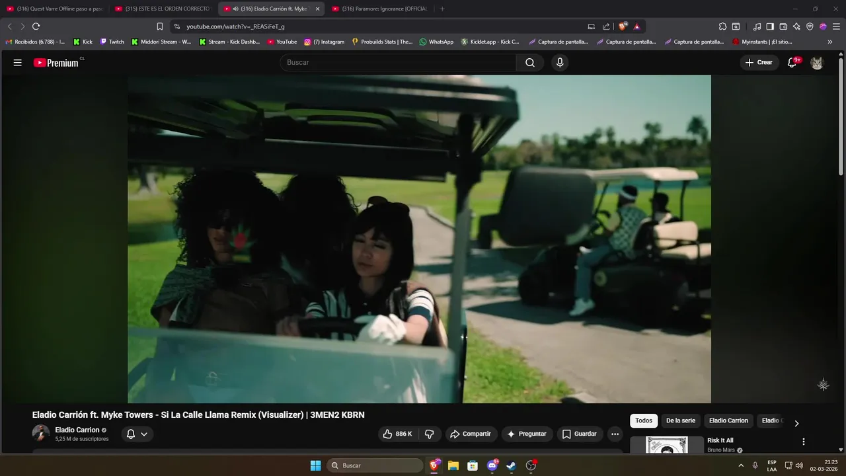846x476 pixels.
Task: Open File Explorer from taskbar
Action: pos(453,465)
